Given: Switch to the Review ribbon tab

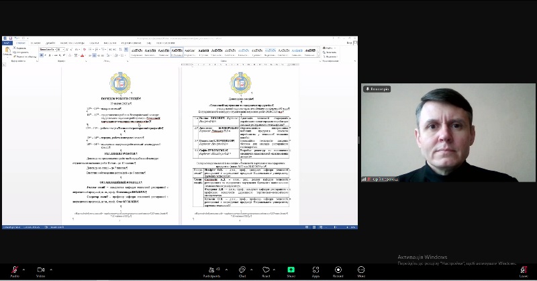Looking at the screenshot, I should (x=131, y=43).
